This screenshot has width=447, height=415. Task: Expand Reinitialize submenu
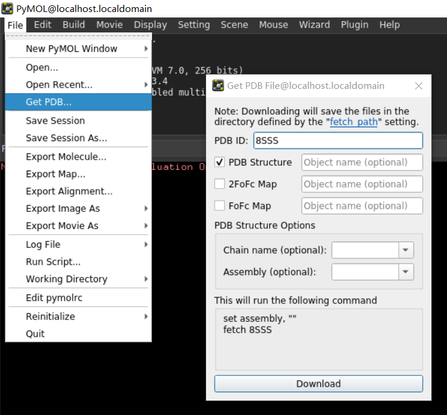click(x=146, y=317)
